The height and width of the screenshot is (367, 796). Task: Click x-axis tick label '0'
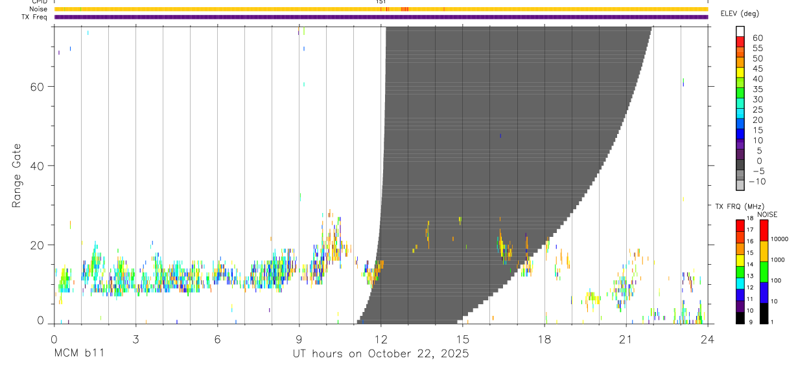coord(54,339)
